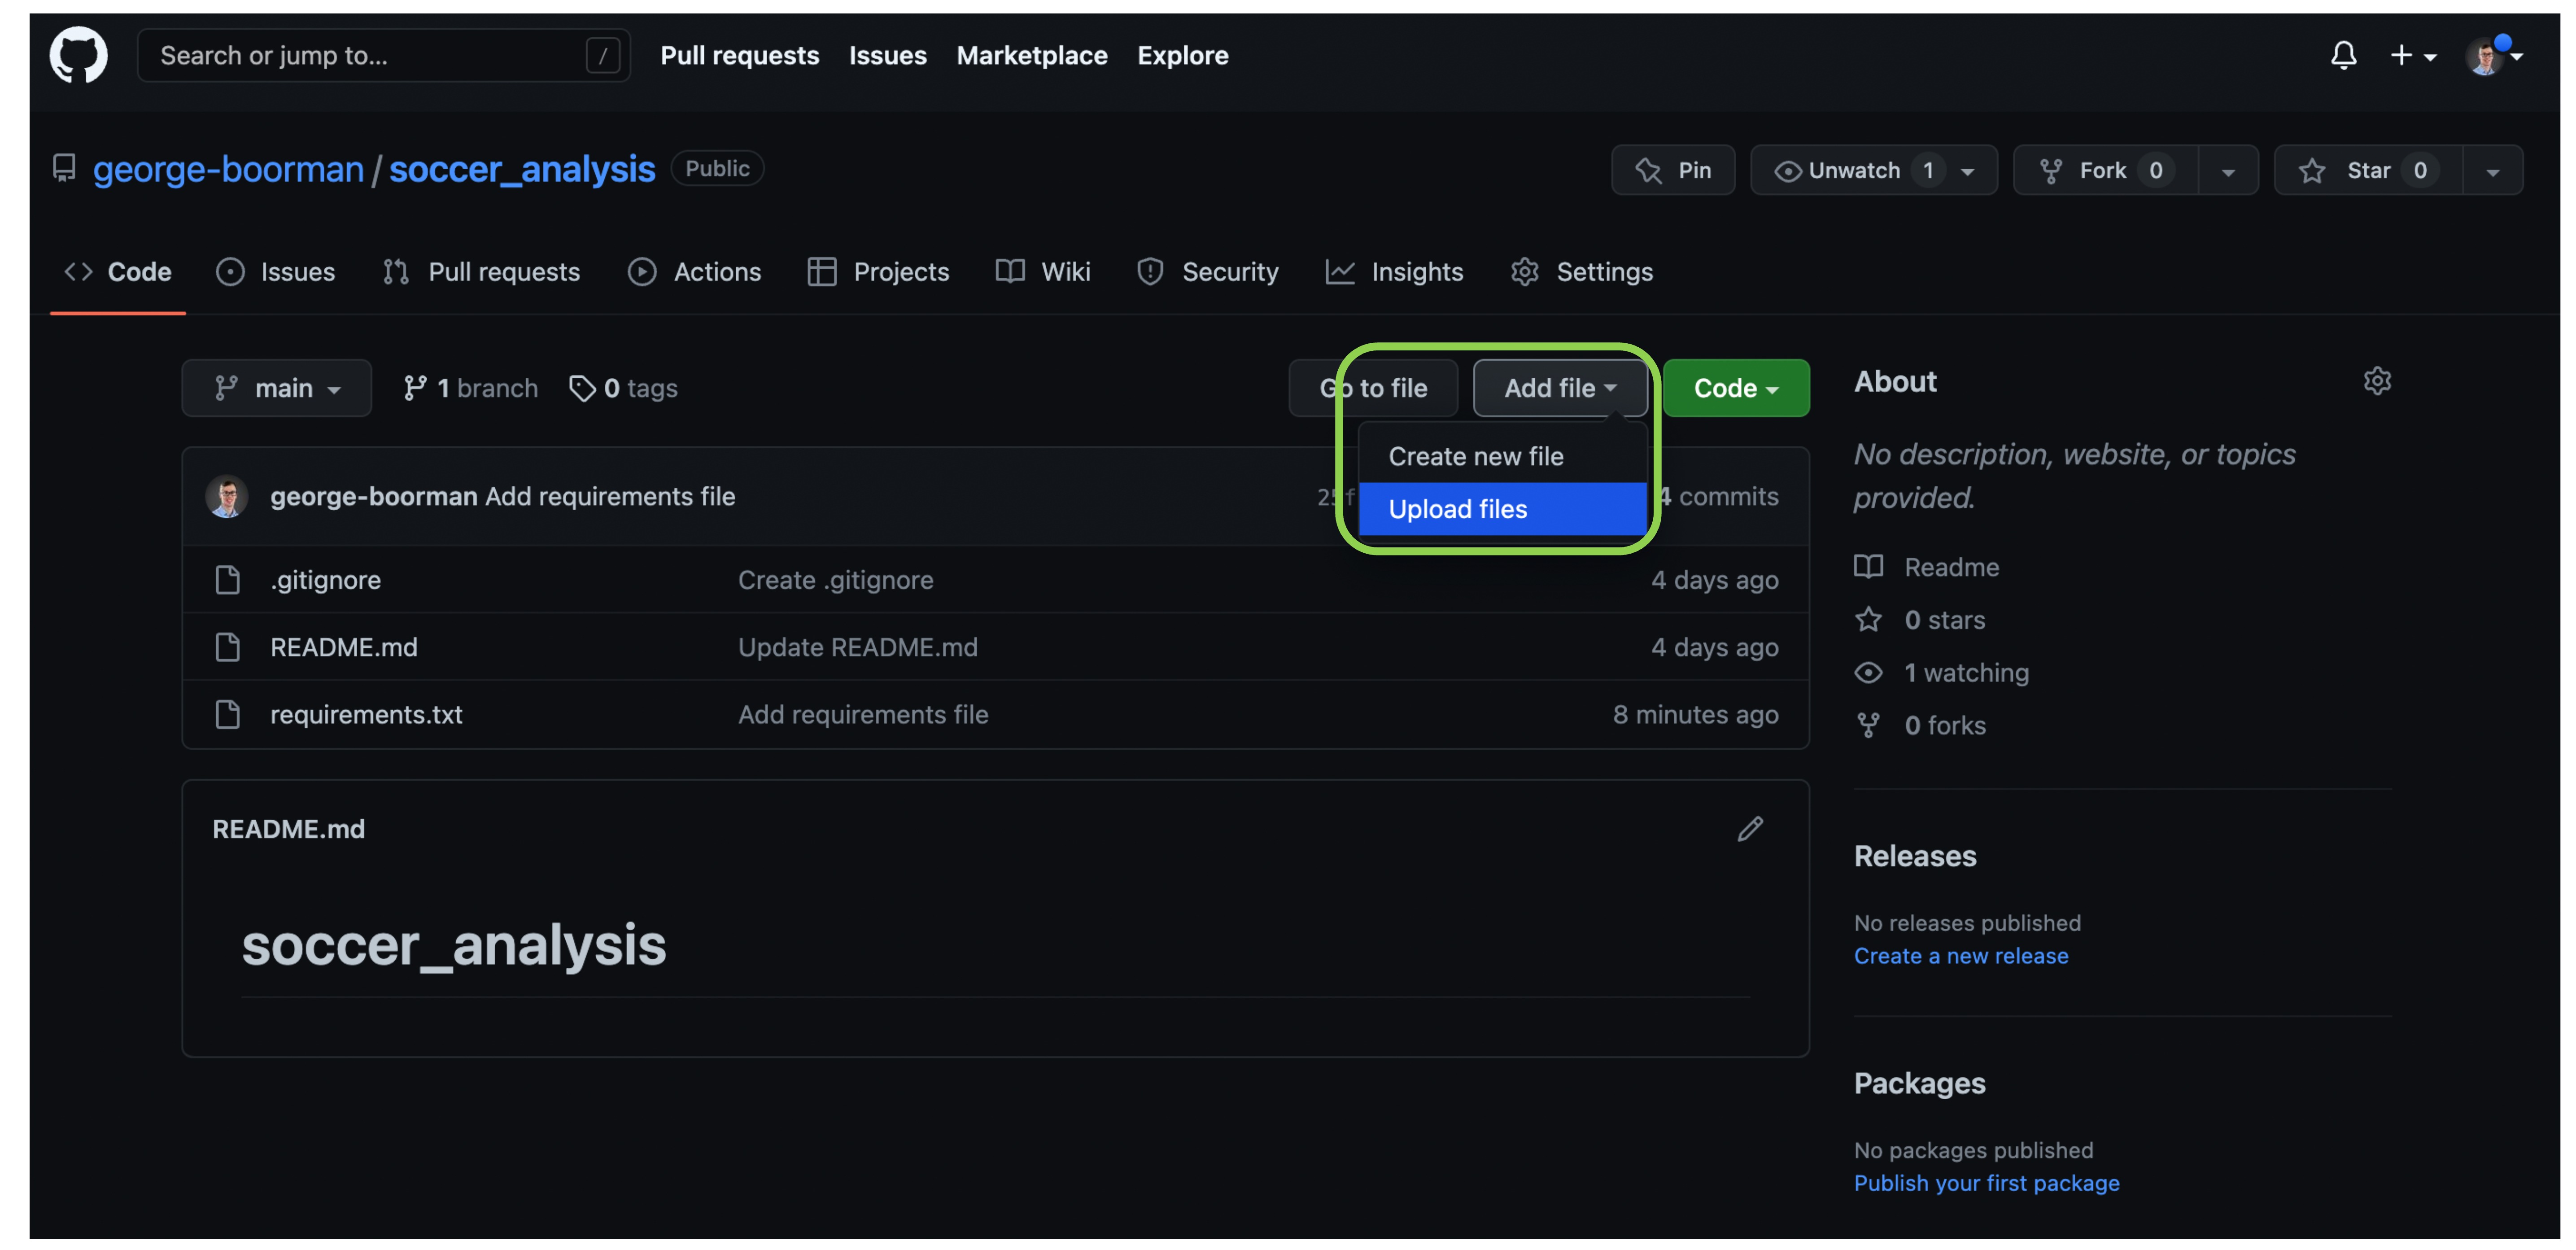Click the Go to file button
This screenshot has width=2576, height=1250.
tap(1373, 388)
